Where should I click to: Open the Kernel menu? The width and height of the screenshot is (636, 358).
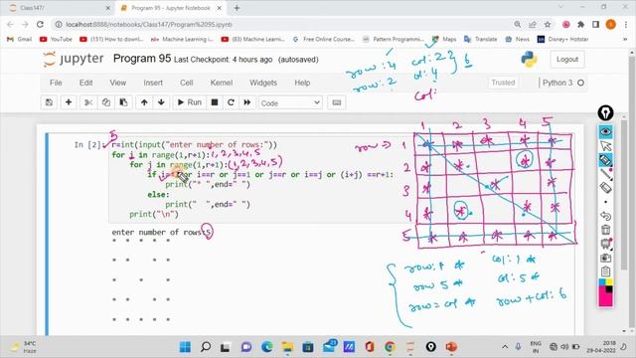(x=221, y=83)
